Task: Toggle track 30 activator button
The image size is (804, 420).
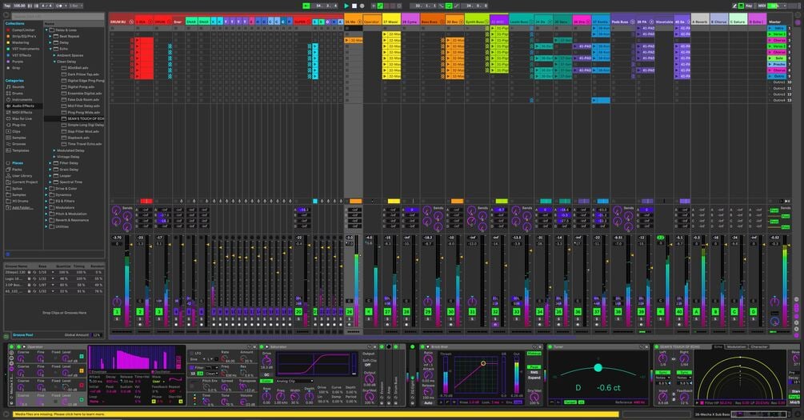Action: [x=450, y=311]
